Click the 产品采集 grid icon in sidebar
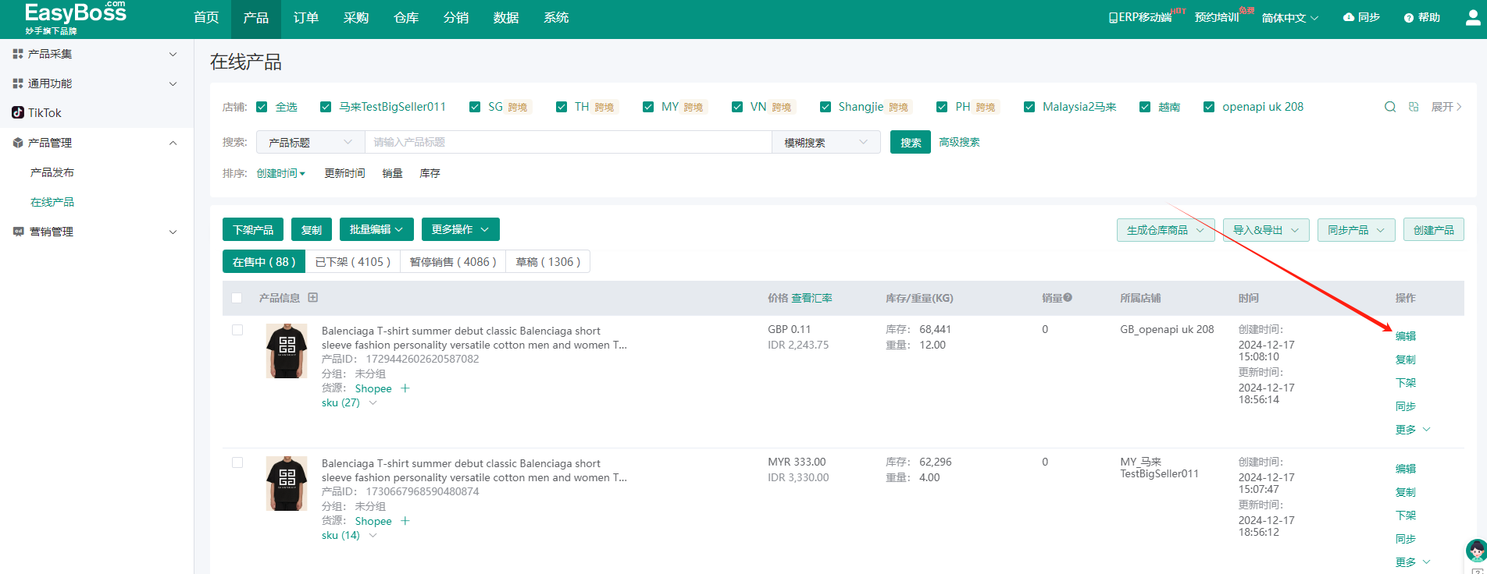1487x574 pixels. pos(18,54)
